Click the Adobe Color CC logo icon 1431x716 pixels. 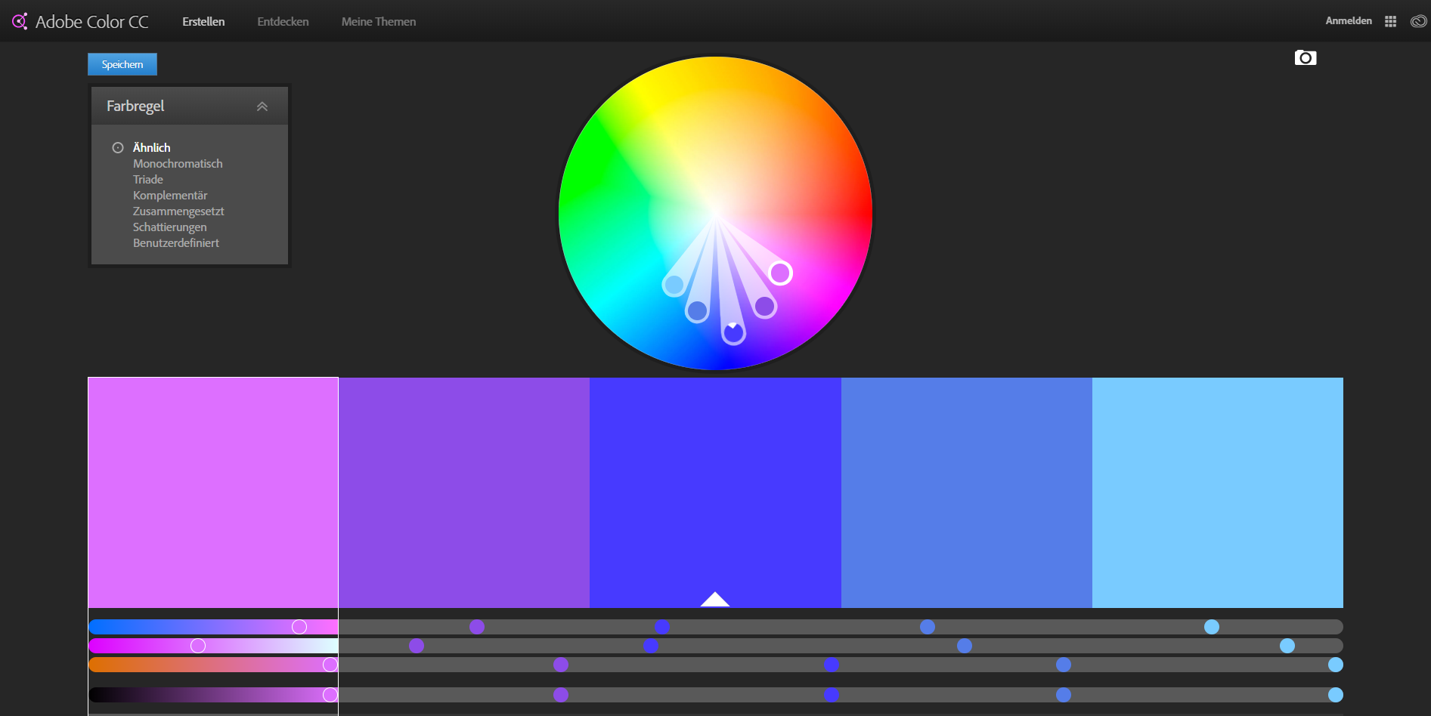click(20, 21)
